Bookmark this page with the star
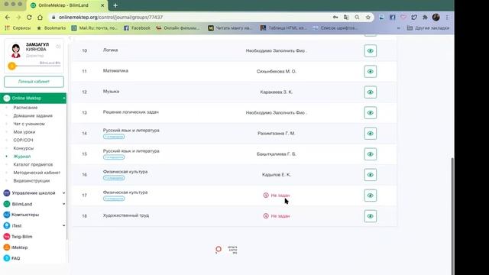489x275 pixels. (368, 18)
